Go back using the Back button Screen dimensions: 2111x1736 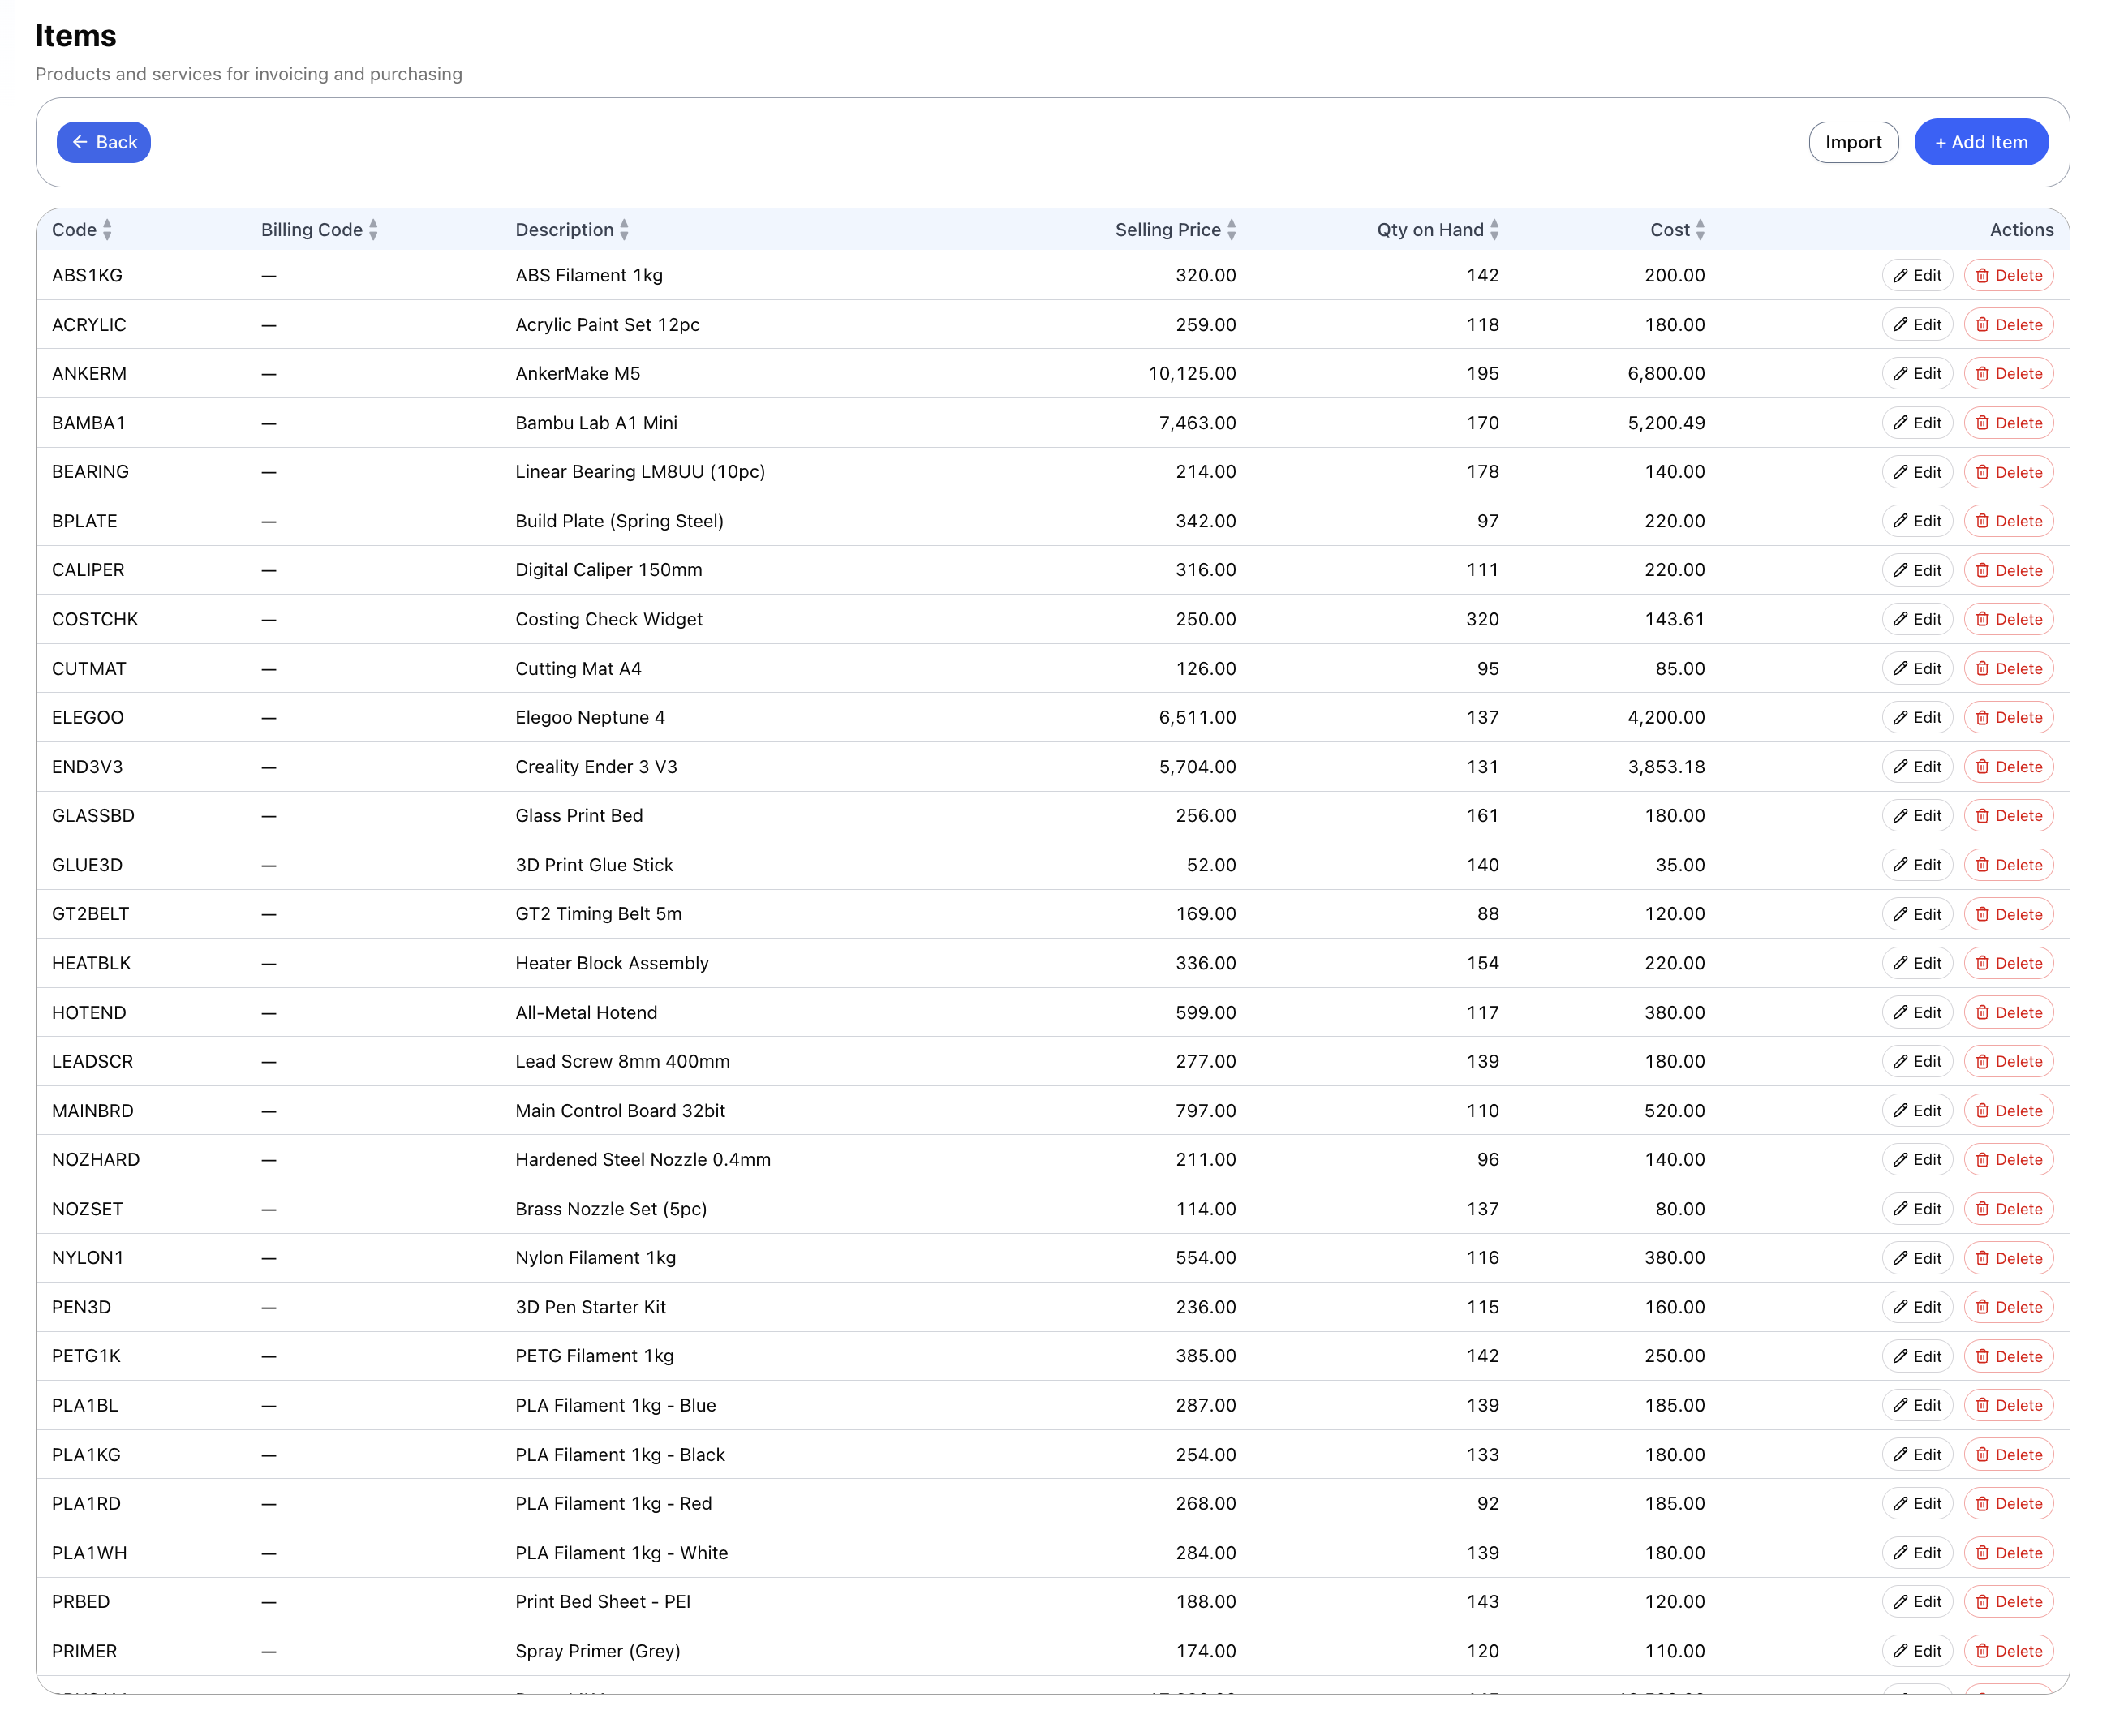(103, 142)
